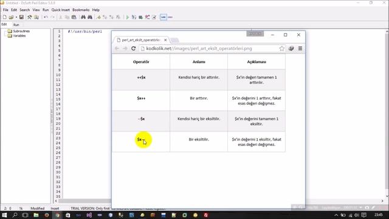Screen dimensions: 389x219
Task: Click the --$x operator cell
Action: [x=141, y=121]
